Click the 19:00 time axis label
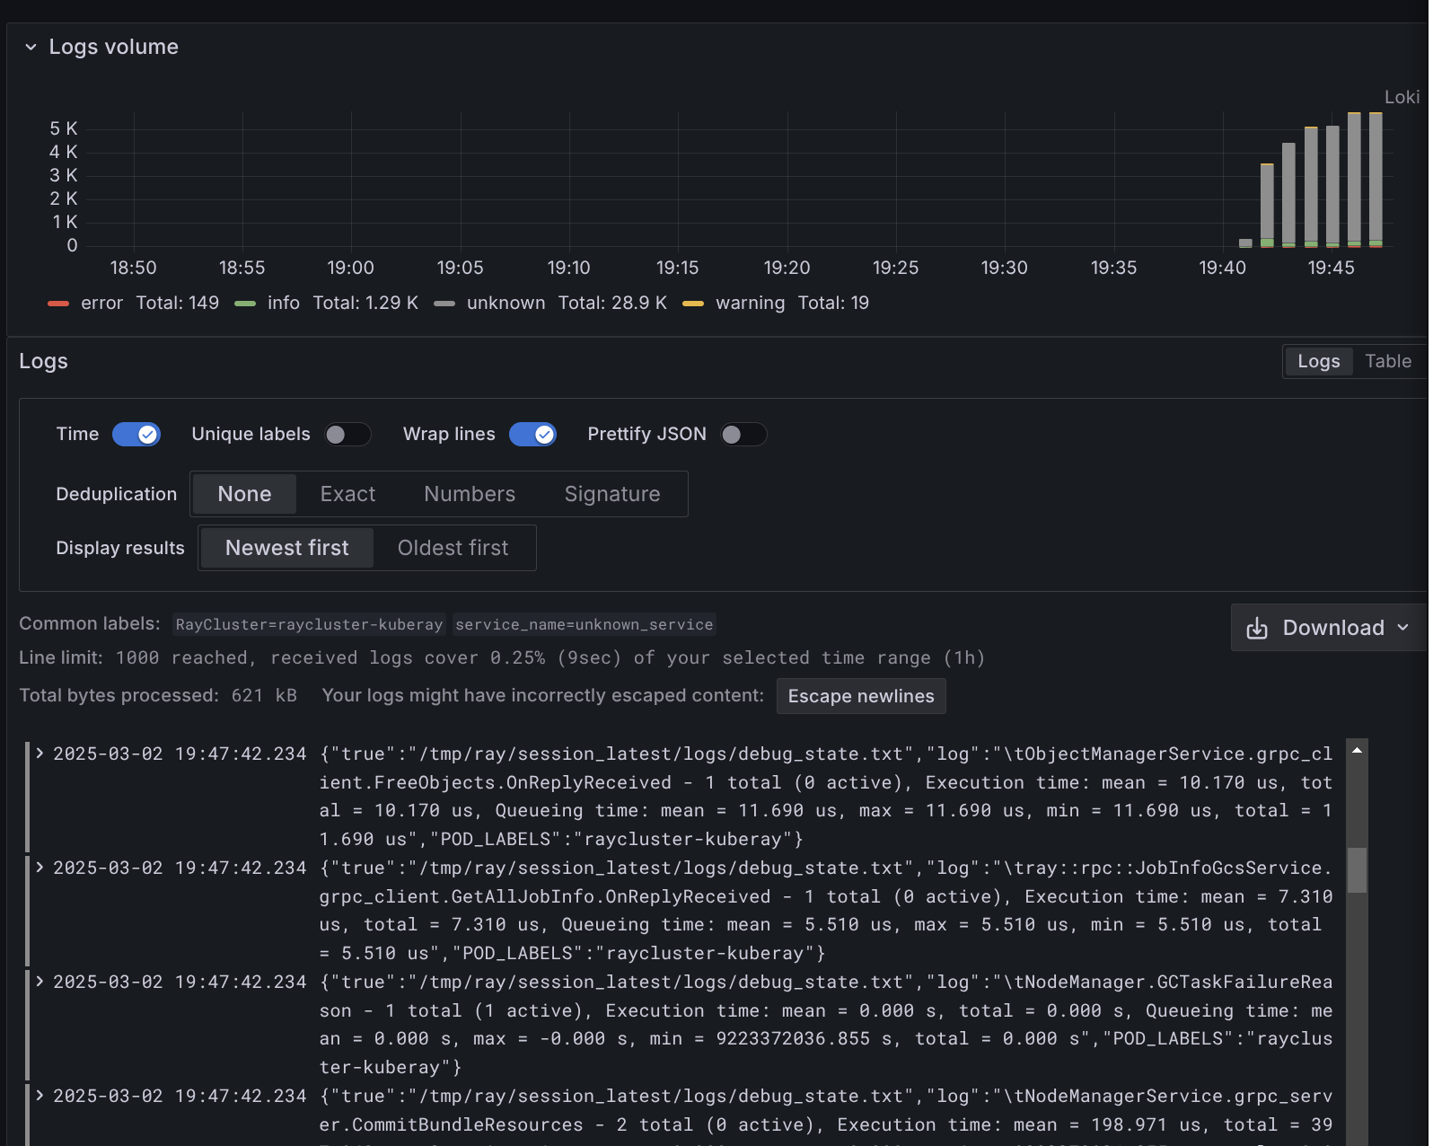 pyautogui.click(x=351, y=268)
